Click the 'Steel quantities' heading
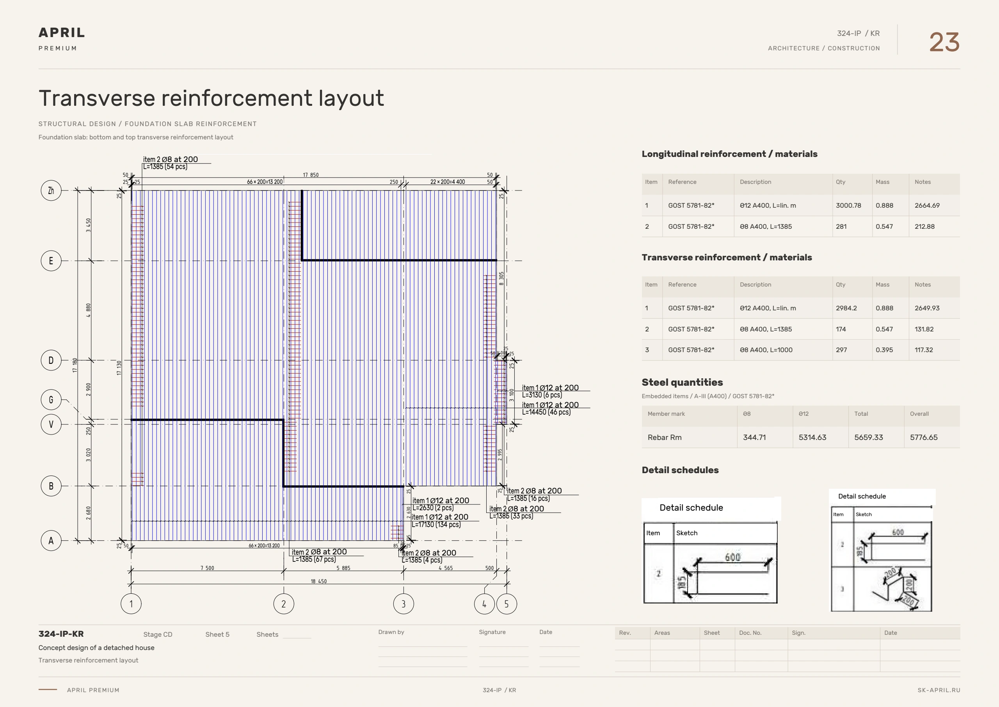Viewport: 999px width, 707px height. coord(682,382)
